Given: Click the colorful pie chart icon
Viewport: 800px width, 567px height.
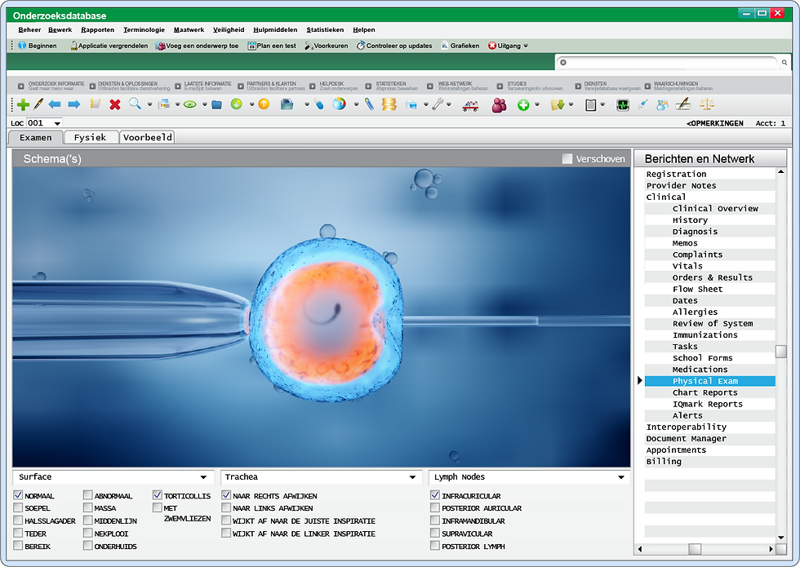Looking at the screenshot, I should click(339, 104).
